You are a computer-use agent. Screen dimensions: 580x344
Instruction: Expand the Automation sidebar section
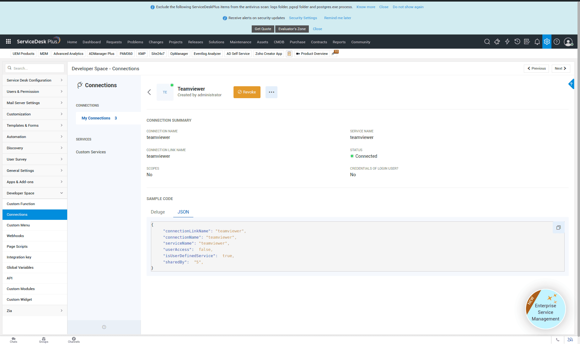(35, 137)
